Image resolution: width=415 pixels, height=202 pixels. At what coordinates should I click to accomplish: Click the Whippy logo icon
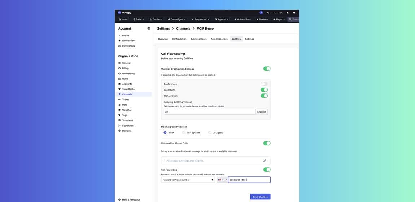119,13
